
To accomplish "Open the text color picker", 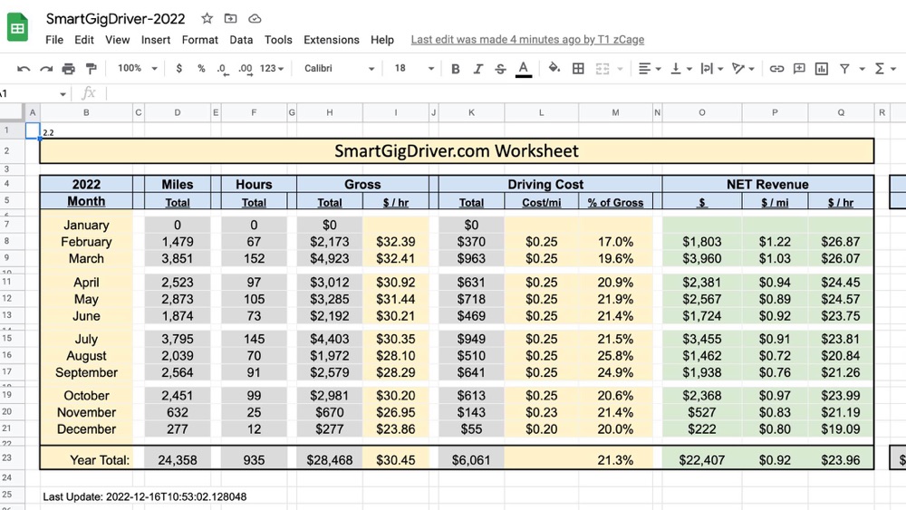I will [524, 69].
